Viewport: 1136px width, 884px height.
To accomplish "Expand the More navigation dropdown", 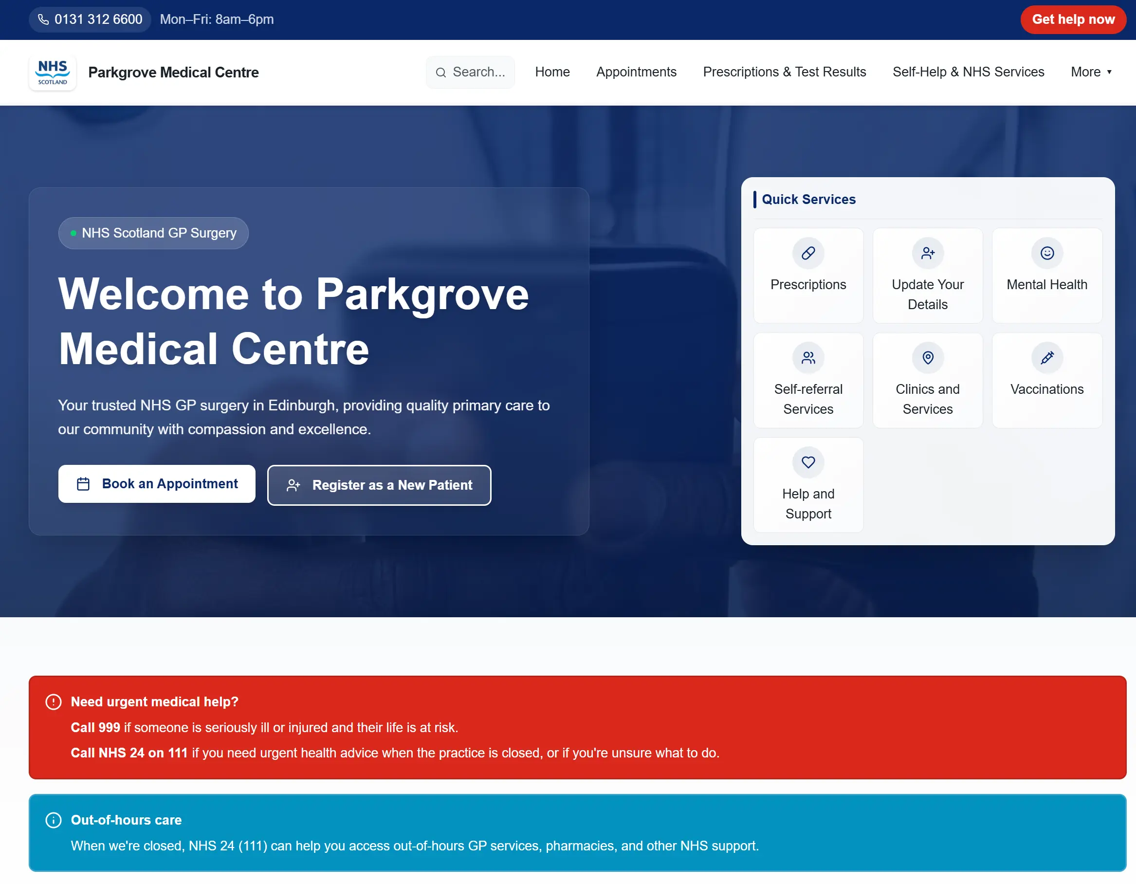I will [x=1091, y=72].
